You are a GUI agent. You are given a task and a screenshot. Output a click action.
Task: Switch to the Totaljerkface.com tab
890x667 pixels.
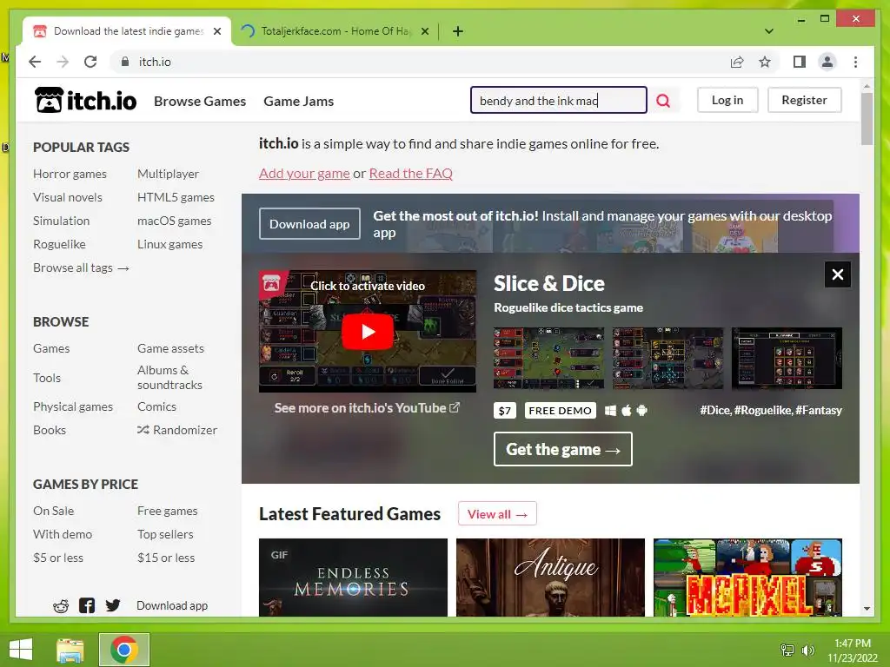(x=335, y=31)
